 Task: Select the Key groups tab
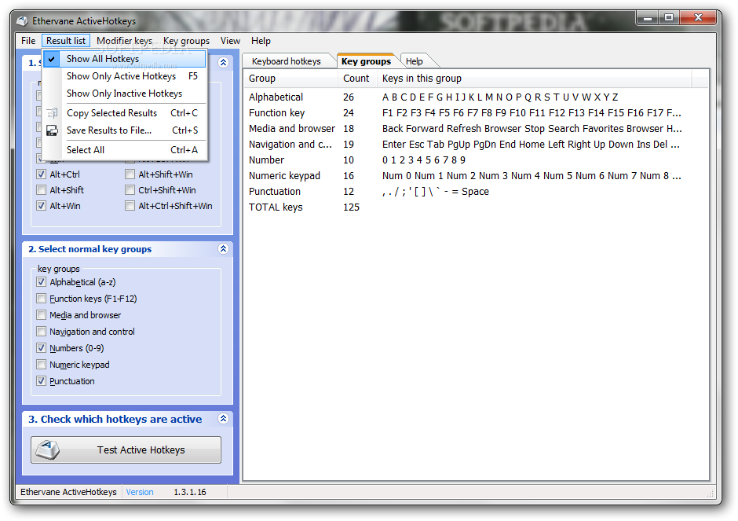[x=366, y=61]
